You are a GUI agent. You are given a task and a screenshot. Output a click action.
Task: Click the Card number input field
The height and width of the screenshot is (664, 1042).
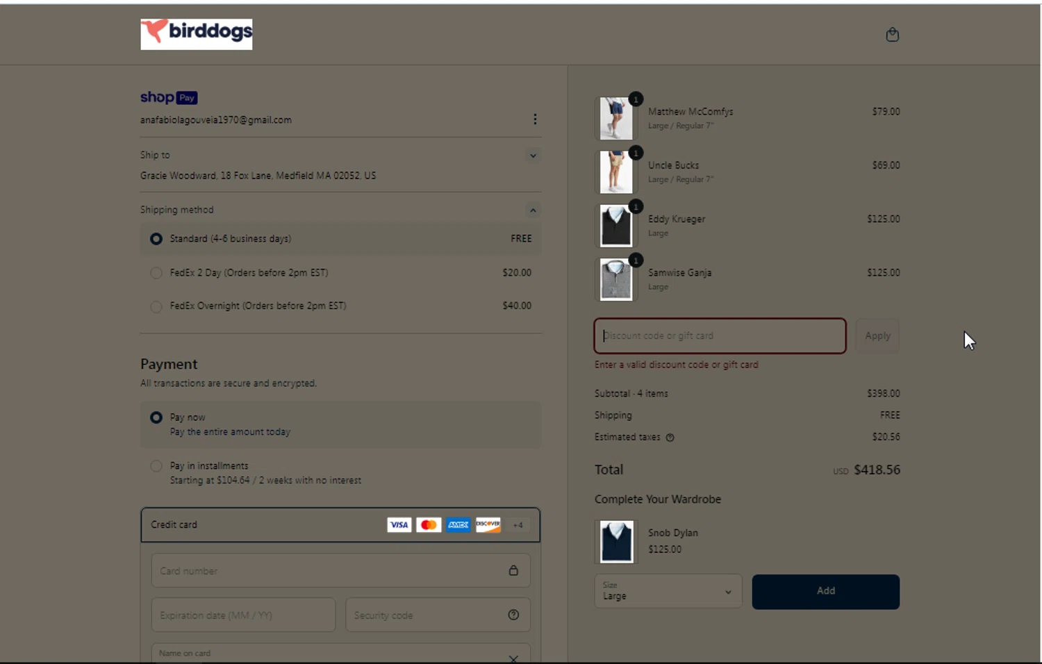pyautogui.click(x=341, y=571)
